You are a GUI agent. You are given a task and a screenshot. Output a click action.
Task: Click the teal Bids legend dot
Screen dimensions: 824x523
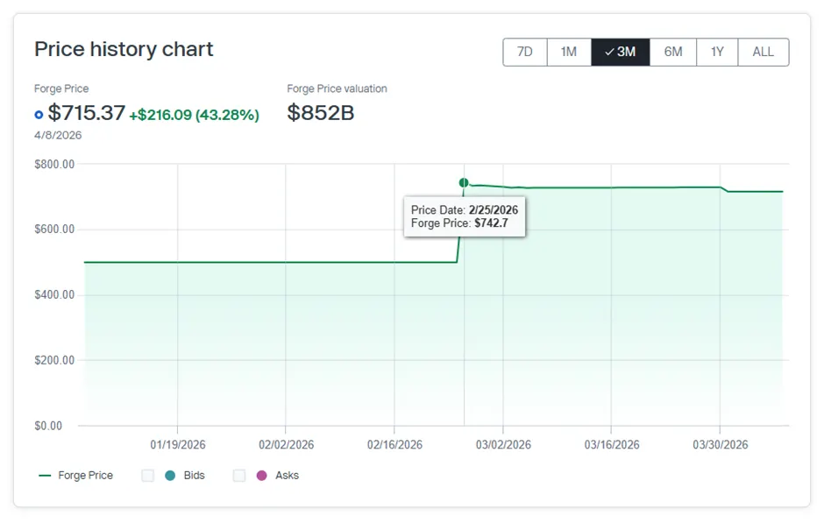pos(170,476)
